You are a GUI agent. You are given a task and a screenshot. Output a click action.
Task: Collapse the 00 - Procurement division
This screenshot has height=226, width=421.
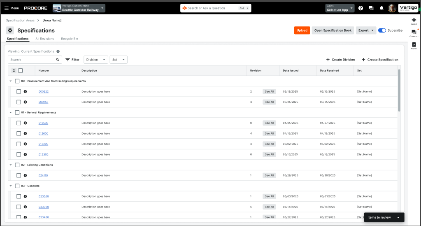tap(11, 81)
